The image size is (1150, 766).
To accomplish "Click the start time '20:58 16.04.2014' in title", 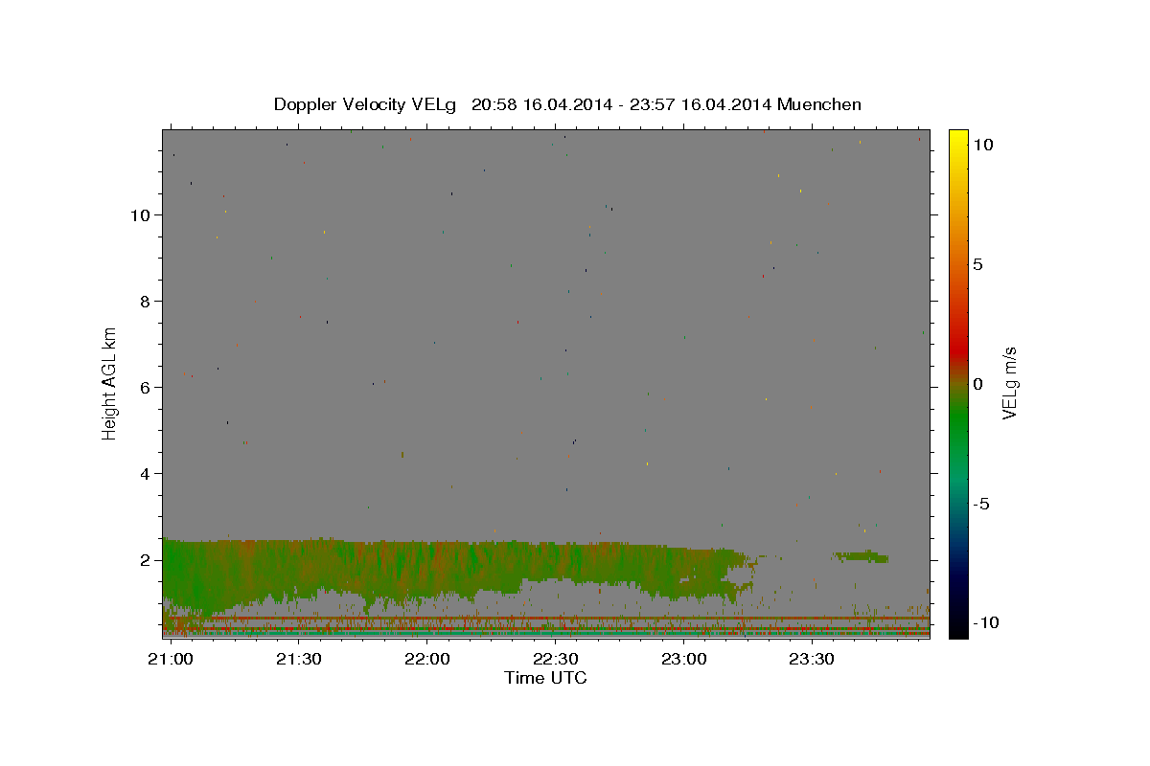I will [541, 104].
